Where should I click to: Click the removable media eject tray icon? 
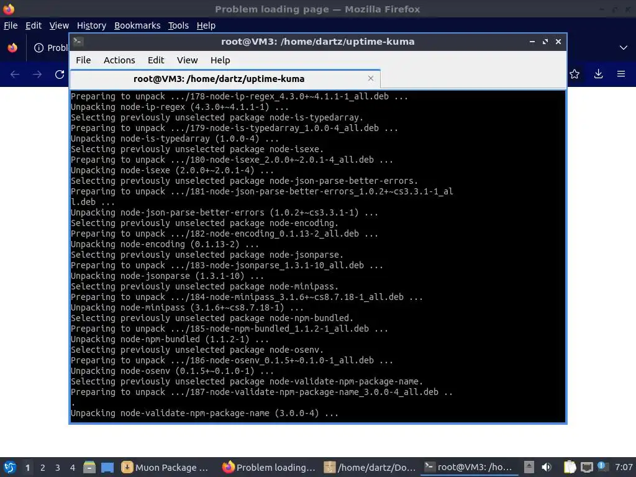(529, 467)
